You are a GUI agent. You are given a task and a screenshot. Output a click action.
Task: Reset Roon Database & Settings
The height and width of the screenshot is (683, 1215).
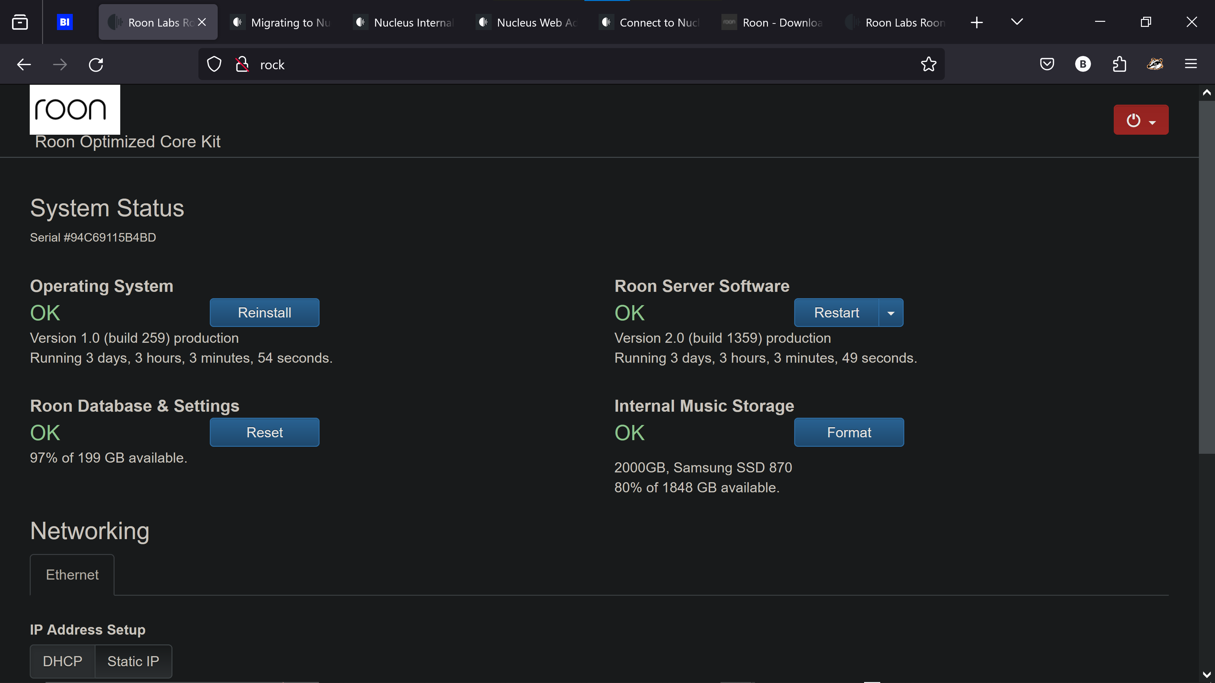point(265,432)
